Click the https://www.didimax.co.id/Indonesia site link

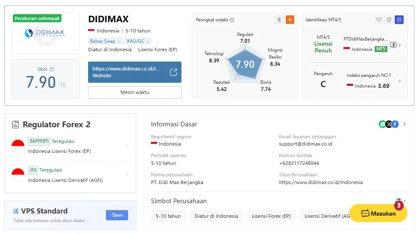321,182
